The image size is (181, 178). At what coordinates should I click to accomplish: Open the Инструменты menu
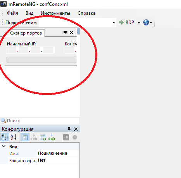[x=55, y=13]
